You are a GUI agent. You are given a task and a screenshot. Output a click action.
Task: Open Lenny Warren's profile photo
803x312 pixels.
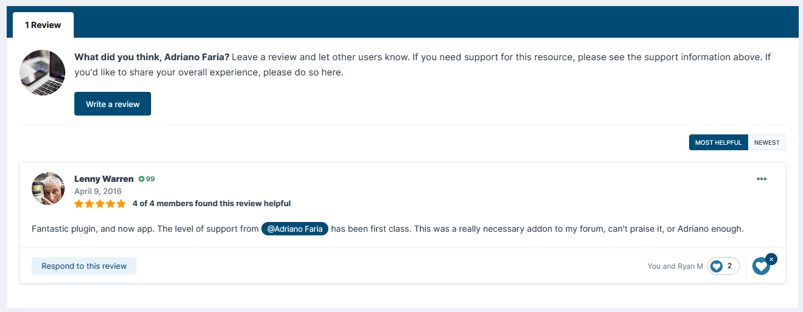click(48, 189)
